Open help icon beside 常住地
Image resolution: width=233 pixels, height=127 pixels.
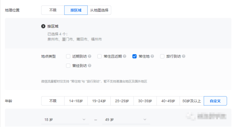pos(152,56)
